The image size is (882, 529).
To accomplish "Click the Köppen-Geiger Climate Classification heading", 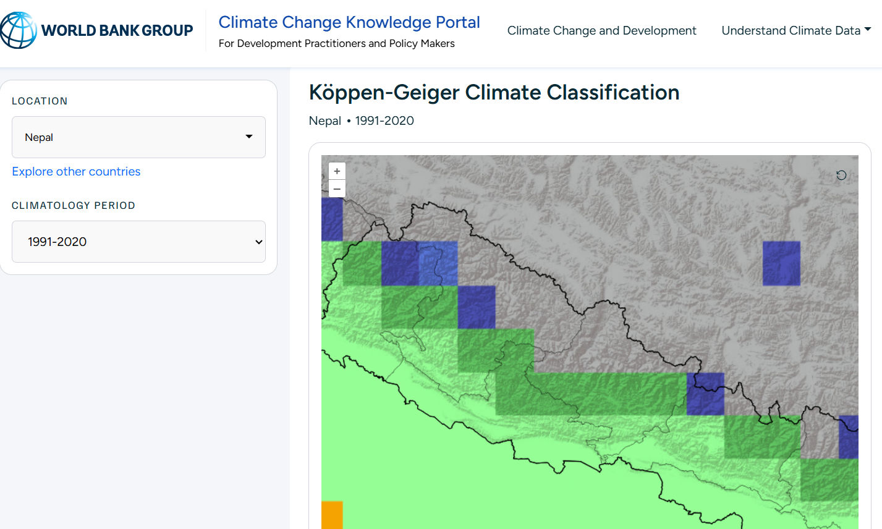I will coord(494,92).
